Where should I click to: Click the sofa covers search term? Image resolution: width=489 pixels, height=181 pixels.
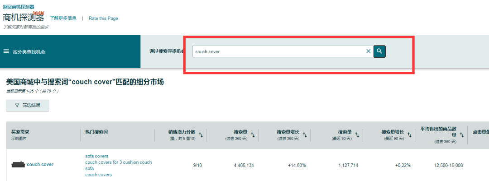[x=97, y=156]
